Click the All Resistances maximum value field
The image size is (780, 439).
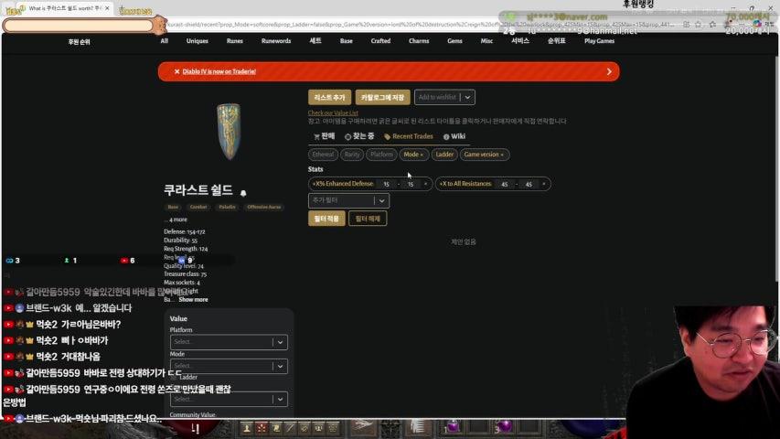click(529, 184)
